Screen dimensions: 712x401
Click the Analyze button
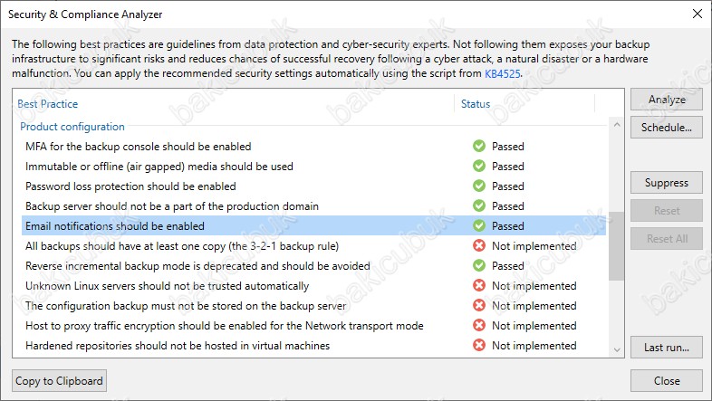click(x=666, y=100)
